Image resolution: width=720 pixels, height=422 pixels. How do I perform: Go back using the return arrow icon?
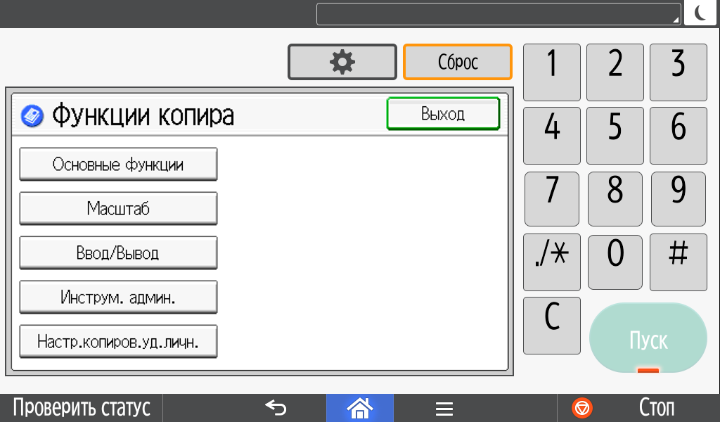(x=276, y=407)
